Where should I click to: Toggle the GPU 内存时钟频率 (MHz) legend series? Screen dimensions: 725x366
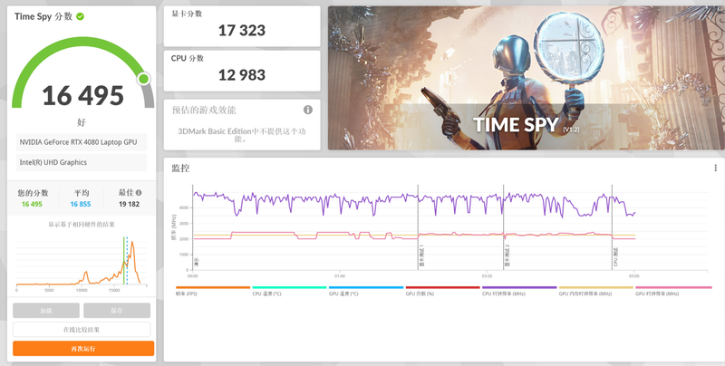click(x=596, y=291)
